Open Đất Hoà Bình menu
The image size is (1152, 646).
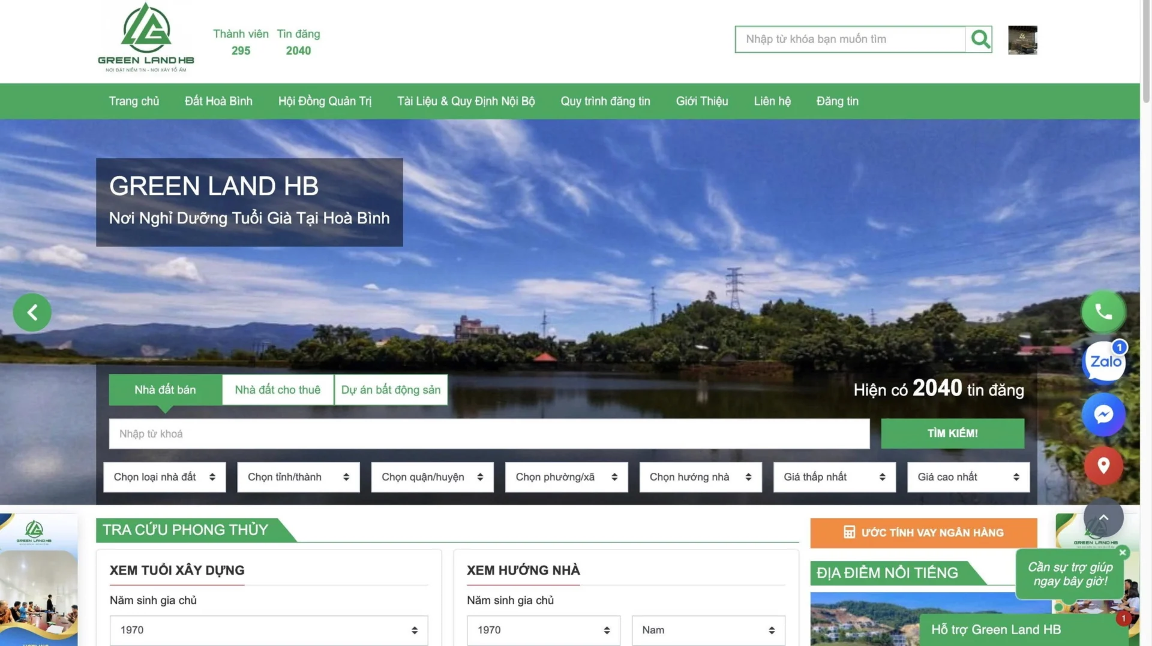click(218, 101)
